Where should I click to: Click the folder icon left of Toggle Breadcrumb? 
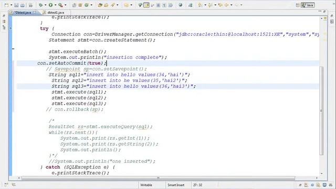pyautogui.click(x=127, y=5)
